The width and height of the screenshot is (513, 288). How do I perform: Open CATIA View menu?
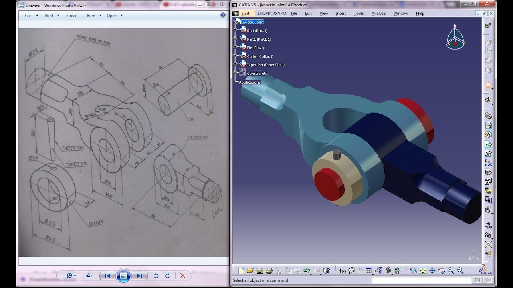324,13
